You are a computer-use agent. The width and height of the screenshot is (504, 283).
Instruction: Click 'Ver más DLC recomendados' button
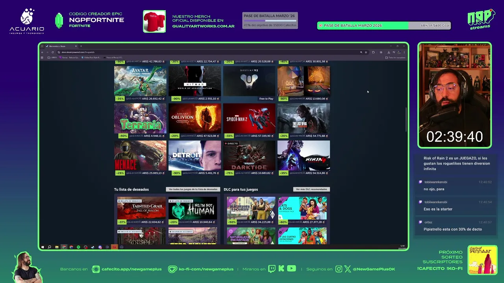pos(311,189)
